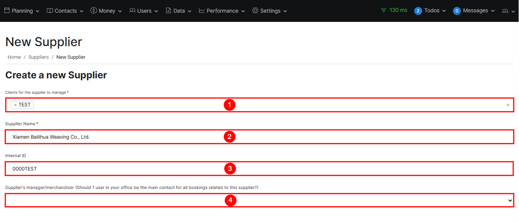Click the 'Create a new Supplier' heading

coord(56,75)
